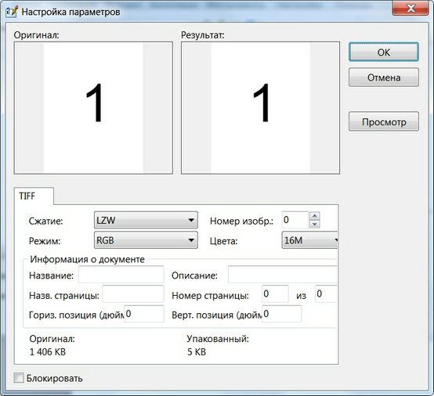The height and width of the screenshot is (396, 434).
Task: Select the Номер страницы number field
Action: coord(275,293)
